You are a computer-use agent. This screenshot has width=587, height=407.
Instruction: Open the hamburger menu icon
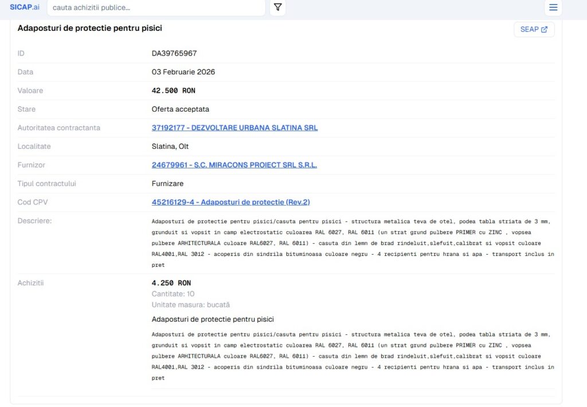(x=553, y=7)
